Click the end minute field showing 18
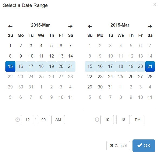This screenshot has width=159, height=156. pos(123,120)
